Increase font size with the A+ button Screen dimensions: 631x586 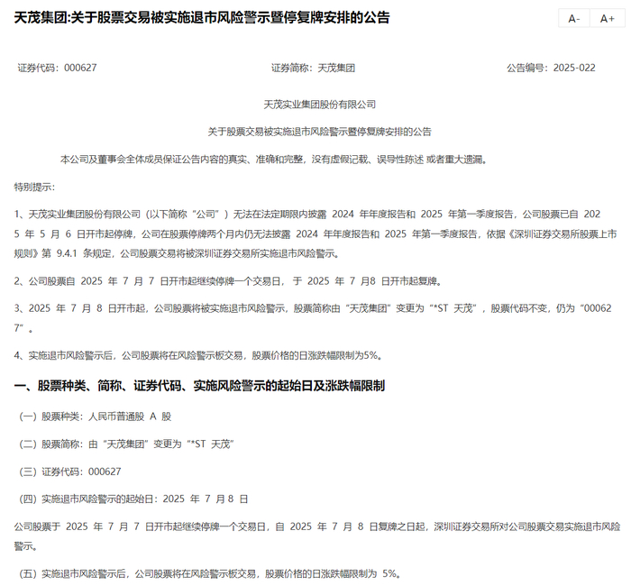coord(608,18)
